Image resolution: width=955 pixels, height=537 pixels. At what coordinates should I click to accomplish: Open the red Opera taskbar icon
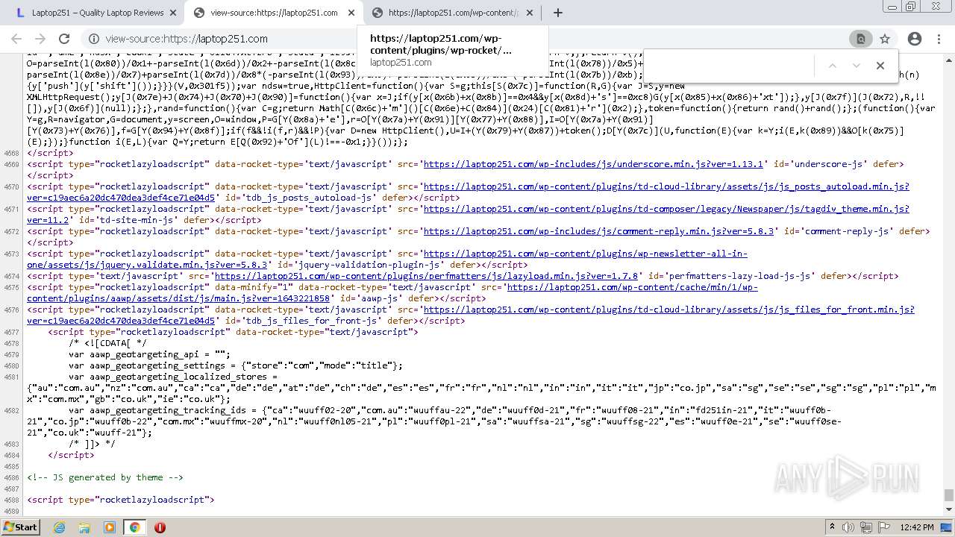pyautogui.click(x=160, y=527)
